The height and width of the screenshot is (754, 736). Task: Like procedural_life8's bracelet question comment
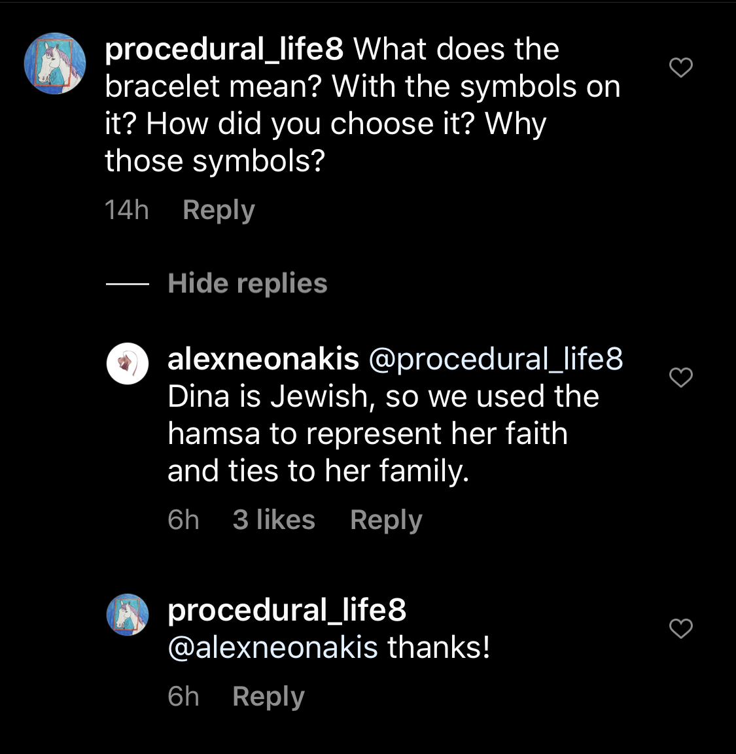(x=681, y=67)
